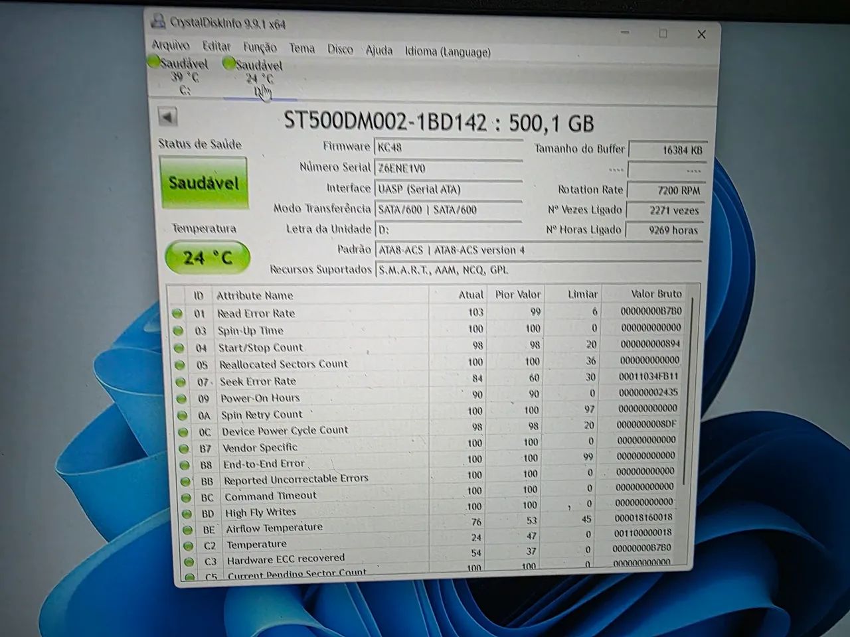
Task: Click the status dot for Power-On Hours
Action: [x=181, y=399]
